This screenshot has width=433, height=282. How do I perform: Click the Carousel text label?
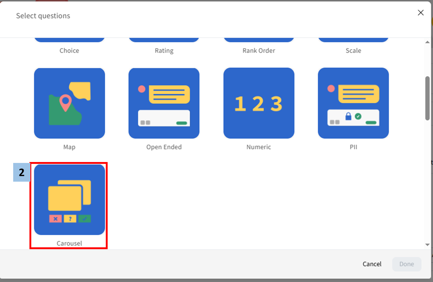(x=69, y=243)
